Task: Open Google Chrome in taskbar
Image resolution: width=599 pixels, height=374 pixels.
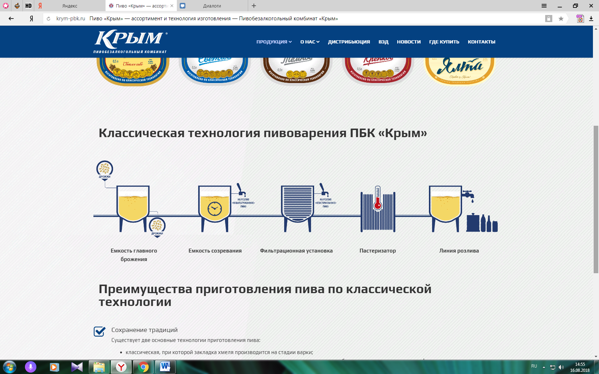Action: [x=143, y=367]
